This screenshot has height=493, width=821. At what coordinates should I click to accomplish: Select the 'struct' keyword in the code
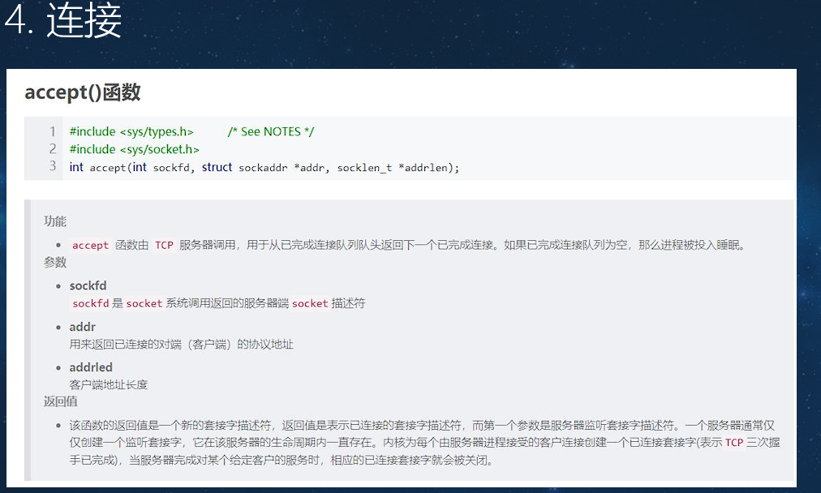pyautogui.click(x=217, y=167)
